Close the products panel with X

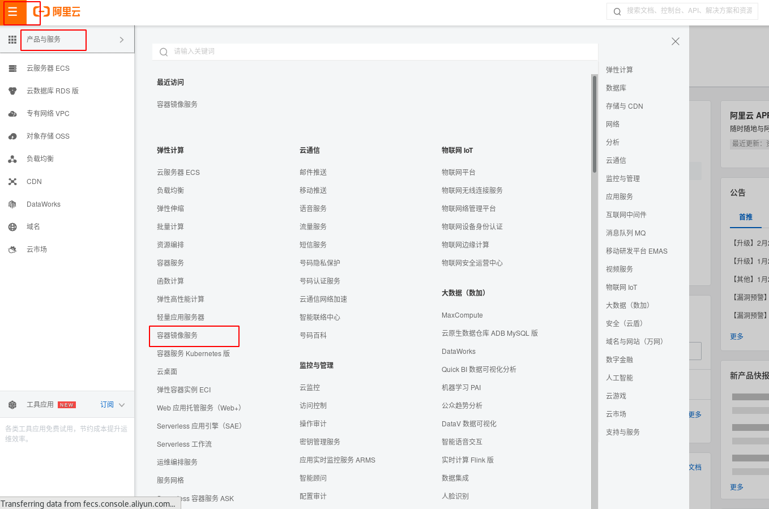pyautogui.click(x=675, y=41)
